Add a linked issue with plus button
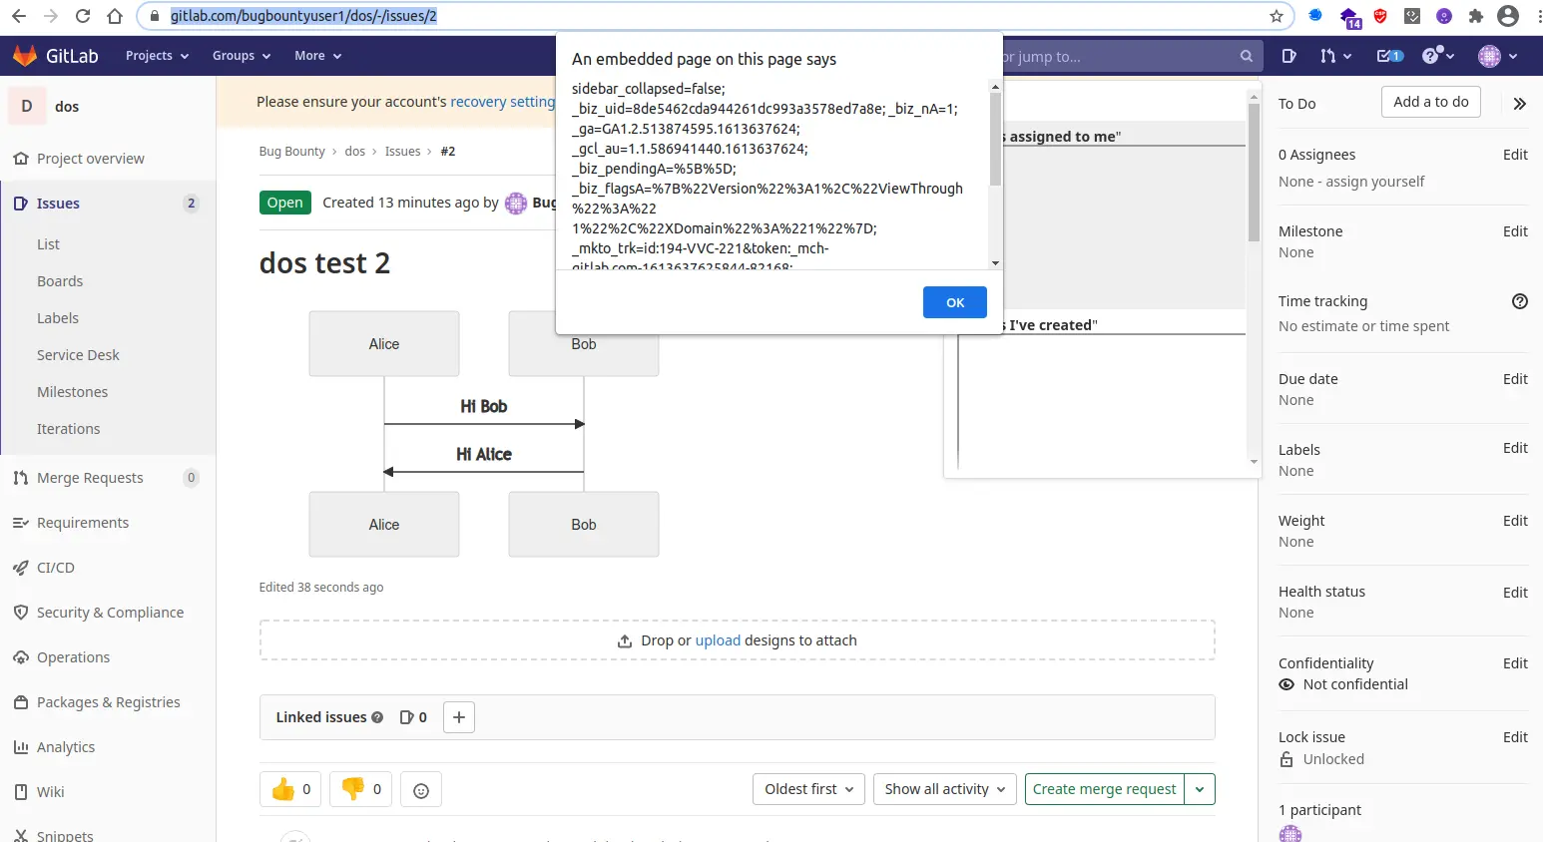The width and height of the screenshot is (1543, 842). point(459,717)
